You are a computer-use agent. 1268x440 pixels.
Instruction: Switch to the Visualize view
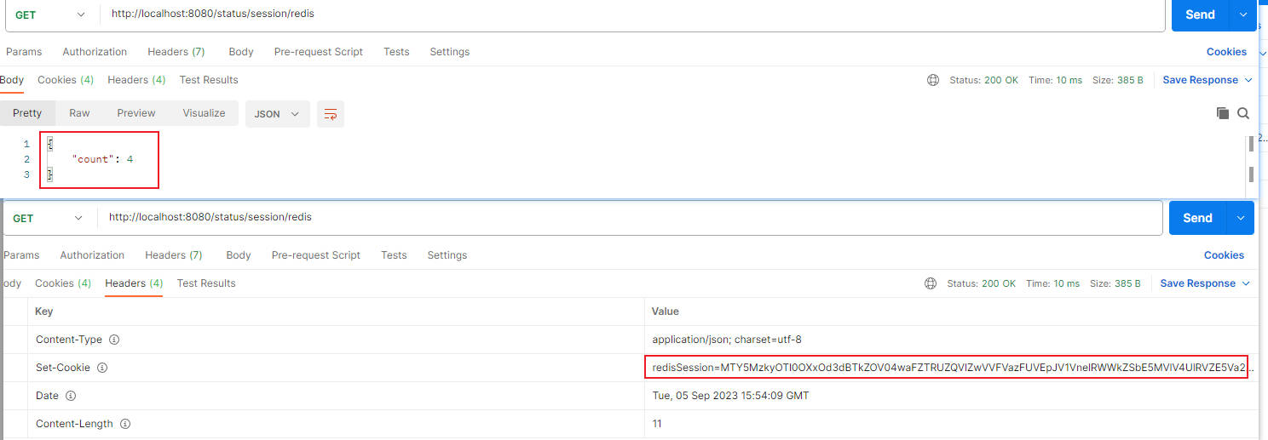(x=204, y=113)
